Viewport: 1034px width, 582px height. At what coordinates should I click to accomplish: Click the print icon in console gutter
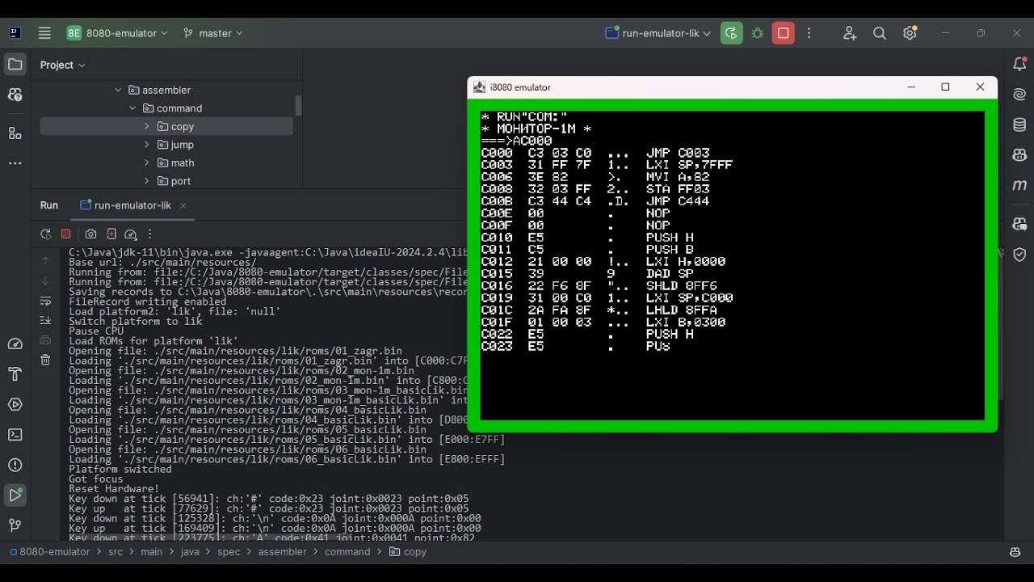click(45, 340)
